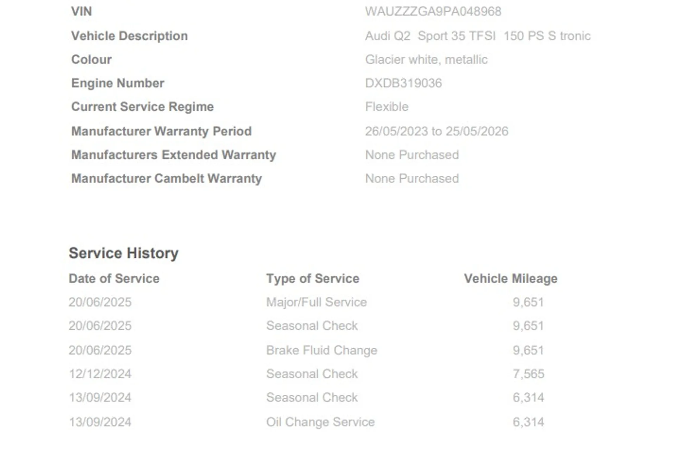Click the Date of Service column header
This screenshot has width=676, height=450.
(x=114, y=279)
